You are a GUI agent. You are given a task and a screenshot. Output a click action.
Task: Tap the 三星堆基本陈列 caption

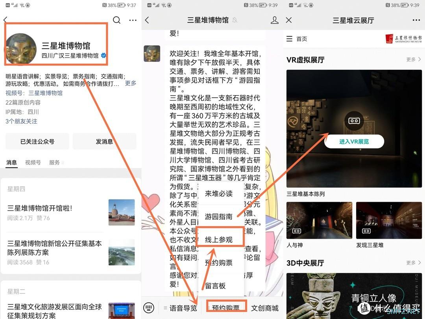pos(305,194)
